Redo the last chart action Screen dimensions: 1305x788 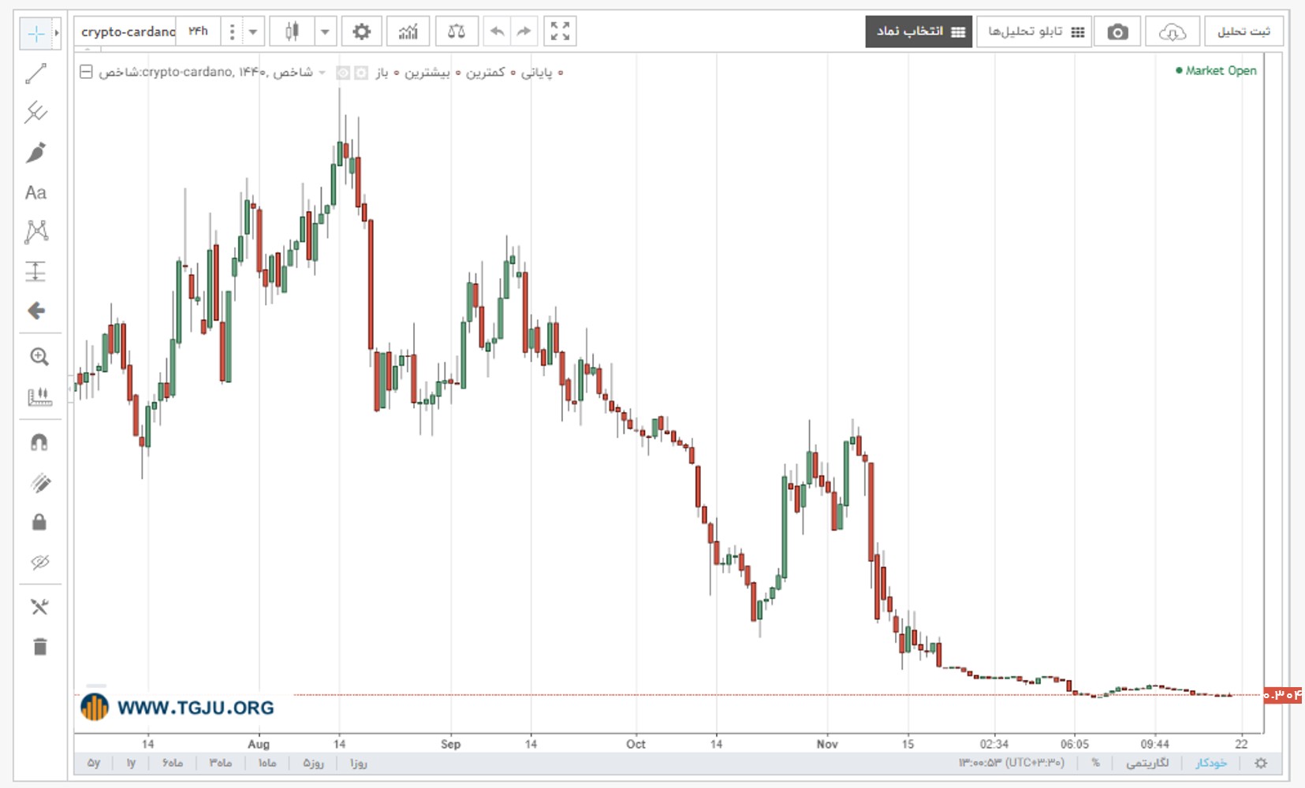point(524,32)
